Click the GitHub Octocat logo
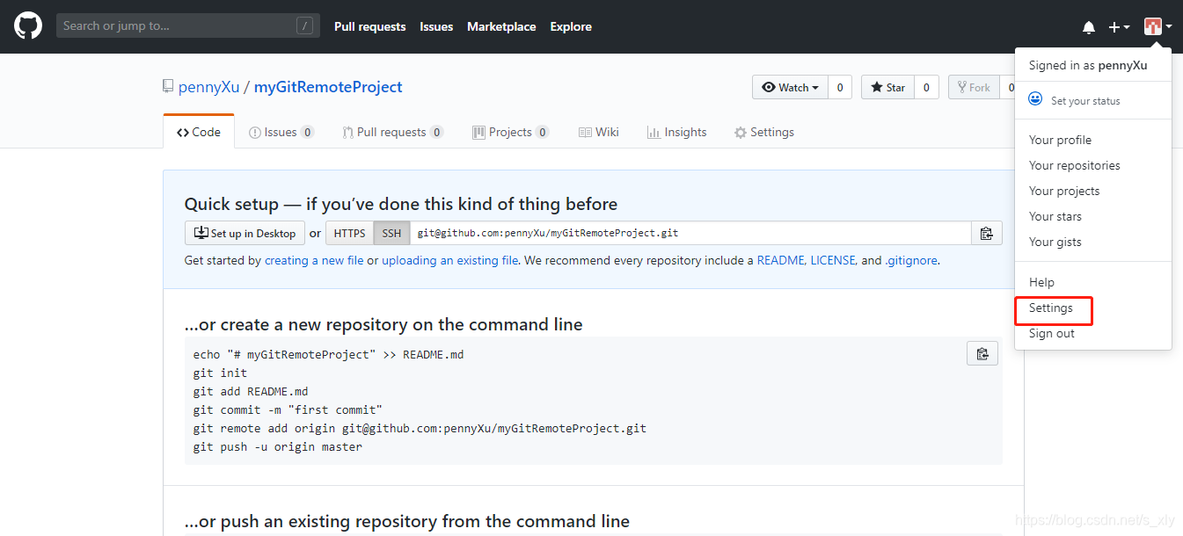This screenshot has width=1183, height=536. 28,25
